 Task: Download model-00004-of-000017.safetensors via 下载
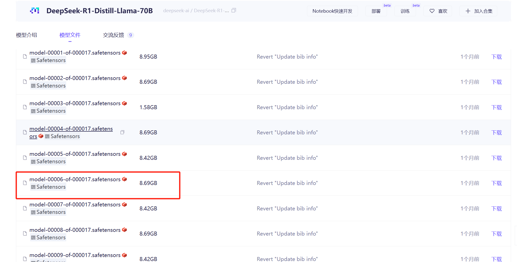pyautogui.click(x=496, y=133)
